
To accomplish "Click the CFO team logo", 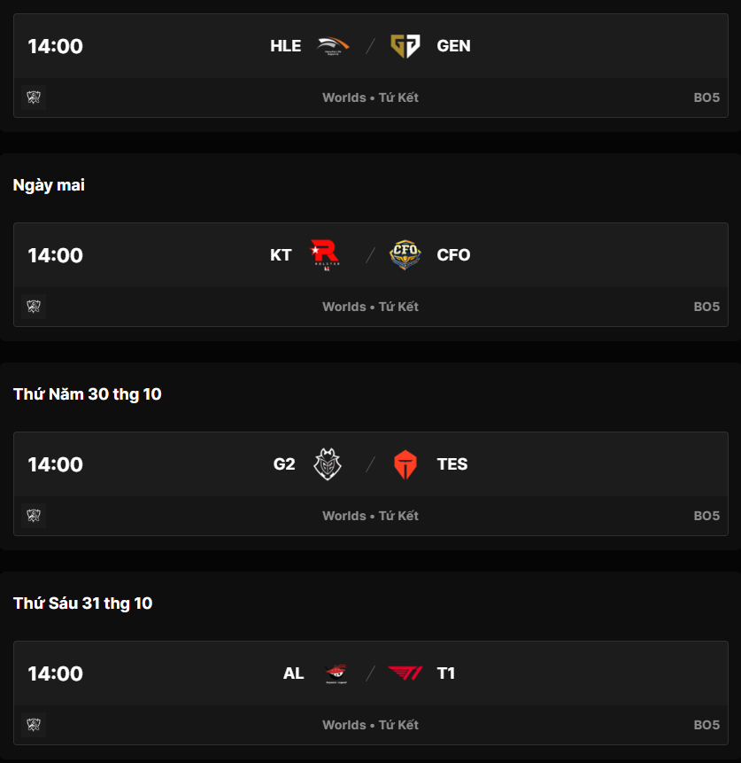I will [405, 255].
